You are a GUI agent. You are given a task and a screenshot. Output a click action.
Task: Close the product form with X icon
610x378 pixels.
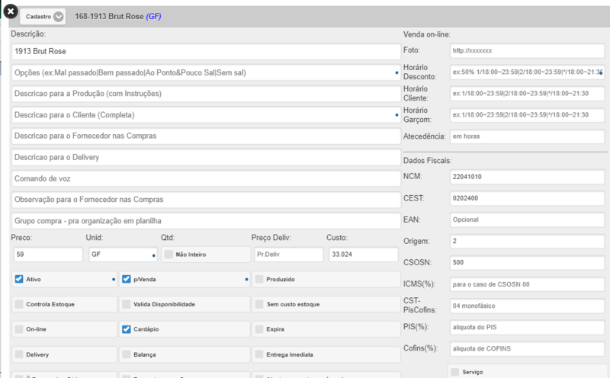[11, 11]
